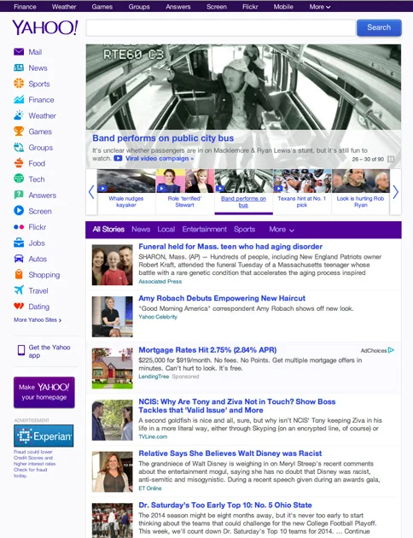
Task: Click the Yahoo Celebrity source link
Action: pos(158,317)
